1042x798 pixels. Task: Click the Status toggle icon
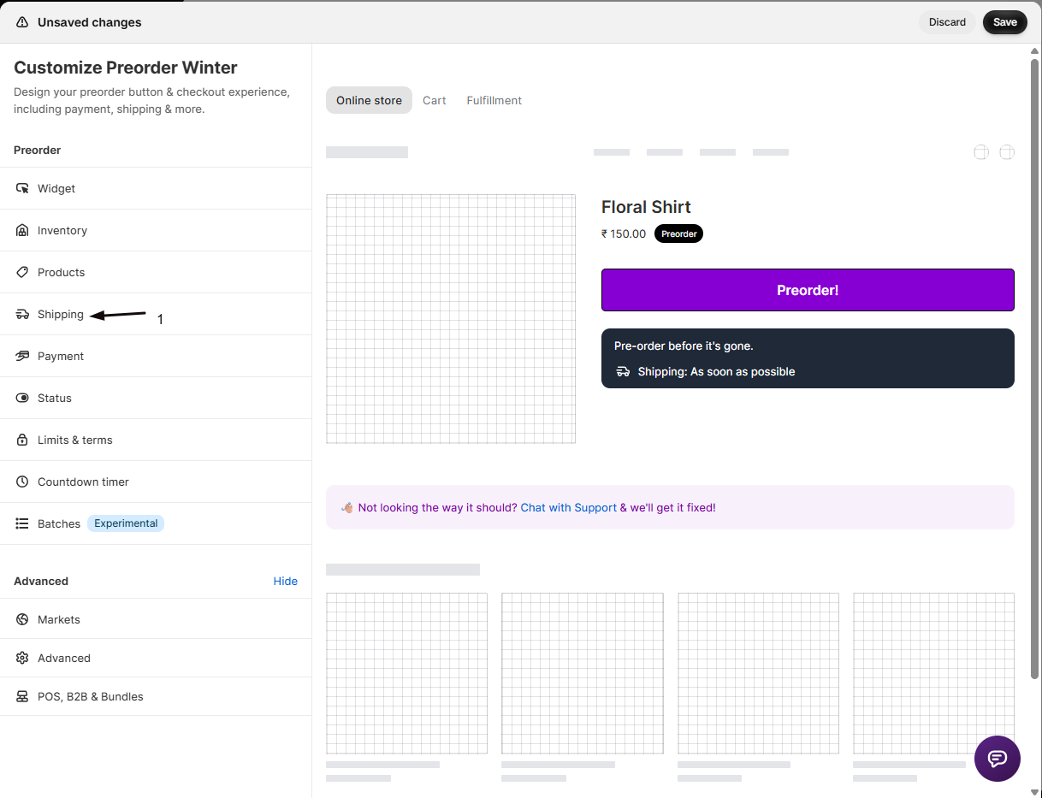click(x=22, y=398)
